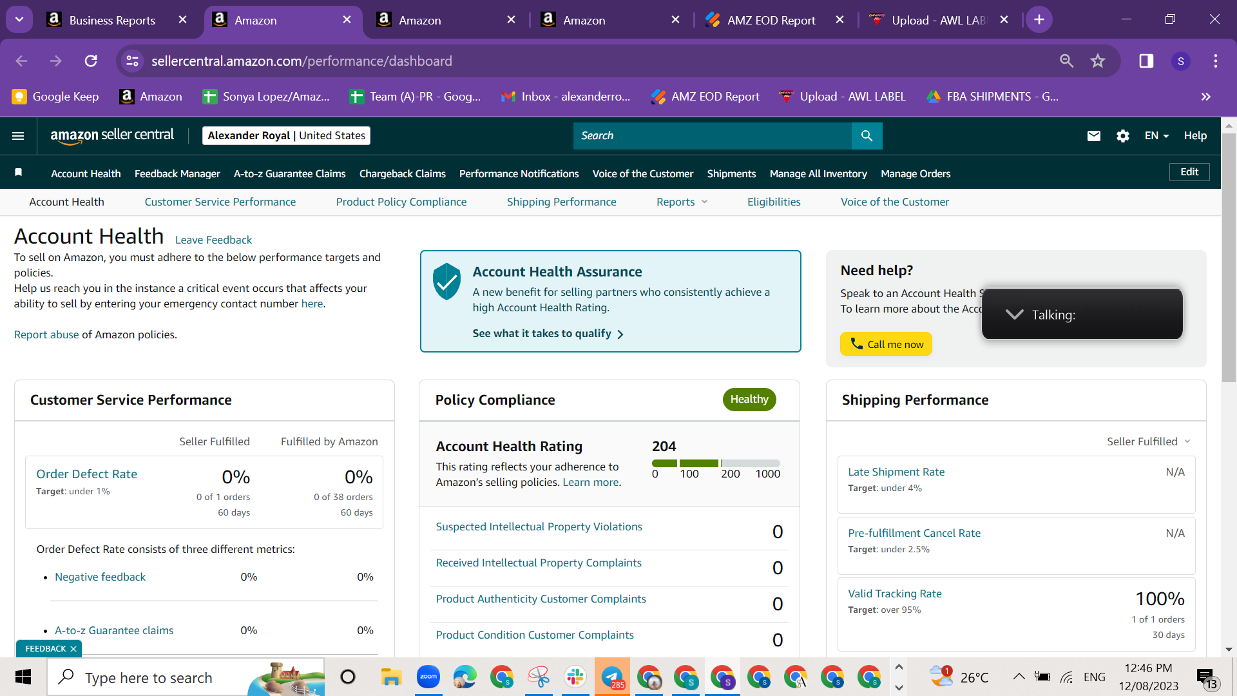Click in the Seller Central search field
The height and width of the screenshot is (696, 1237).
click(712, 136)
